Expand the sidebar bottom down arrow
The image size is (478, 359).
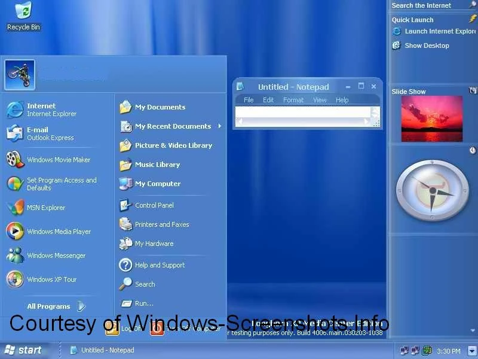(x=473, y=330)
